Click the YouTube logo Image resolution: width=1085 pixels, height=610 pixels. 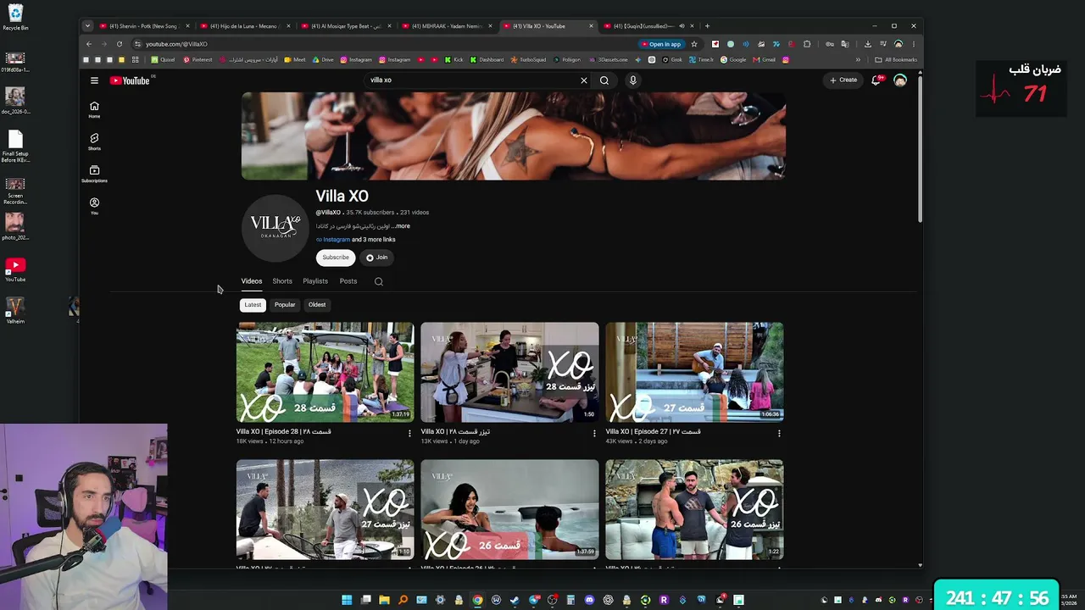pos(130,80)
